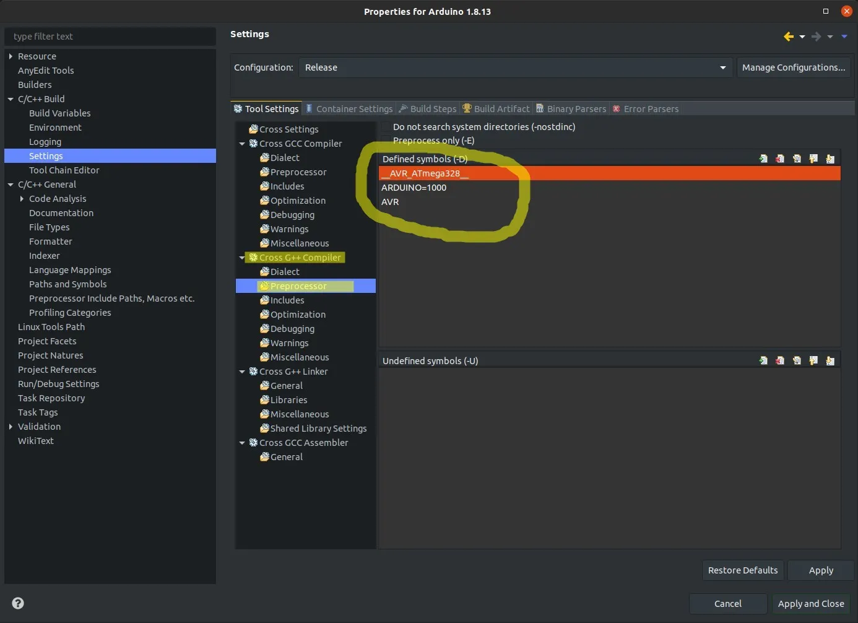Click the Cross GCC Assembler gear icon
Image resolution: width=858 pixels, height=623 pixels.
tap(253, 443)
